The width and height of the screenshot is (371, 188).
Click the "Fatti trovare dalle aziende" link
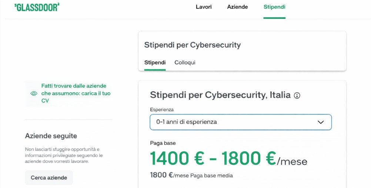[76, 93]
